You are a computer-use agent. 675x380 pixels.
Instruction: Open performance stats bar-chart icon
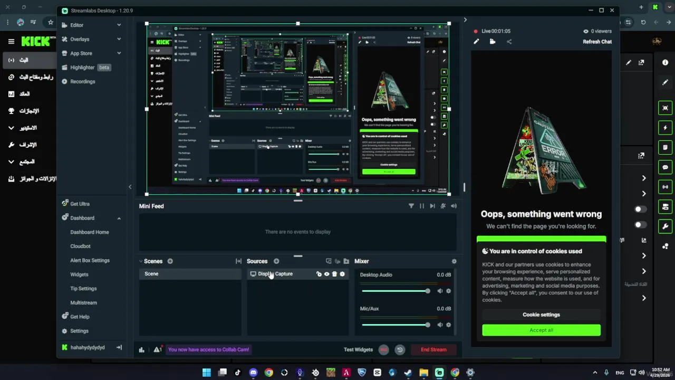pos(141,349)
